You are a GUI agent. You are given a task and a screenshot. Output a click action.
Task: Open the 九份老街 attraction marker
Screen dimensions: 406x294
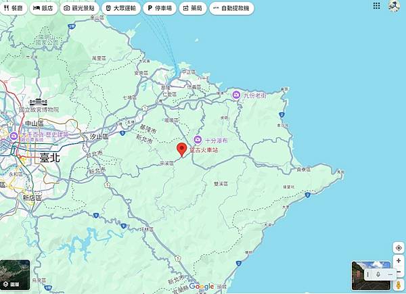(236, 95)
